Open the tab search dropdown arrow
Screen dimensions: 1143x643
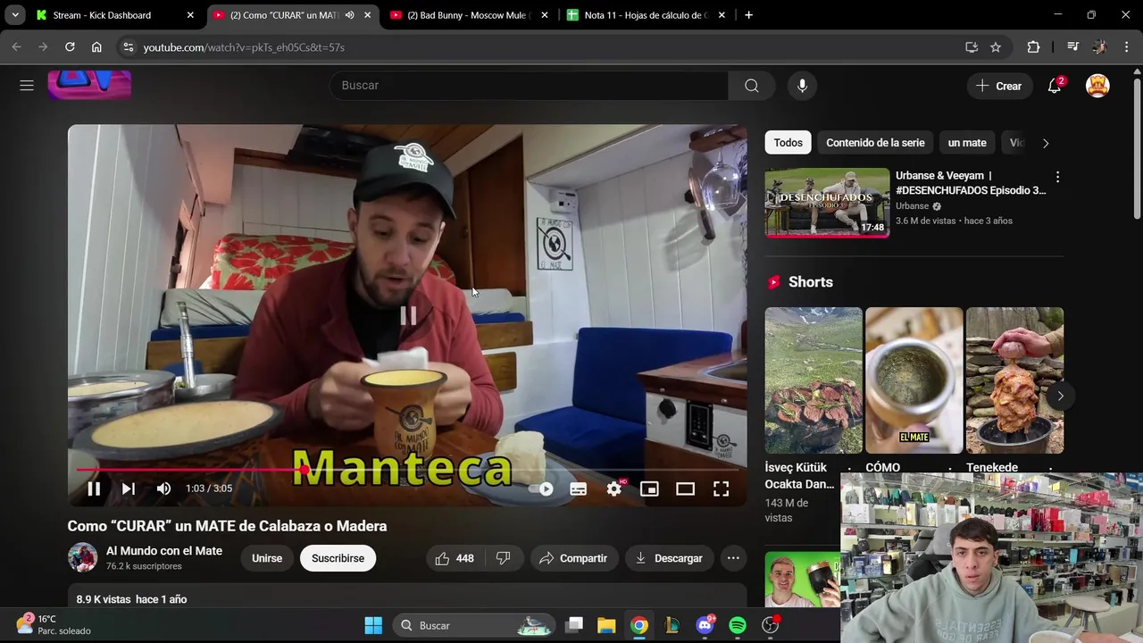(x=15, y=15)
